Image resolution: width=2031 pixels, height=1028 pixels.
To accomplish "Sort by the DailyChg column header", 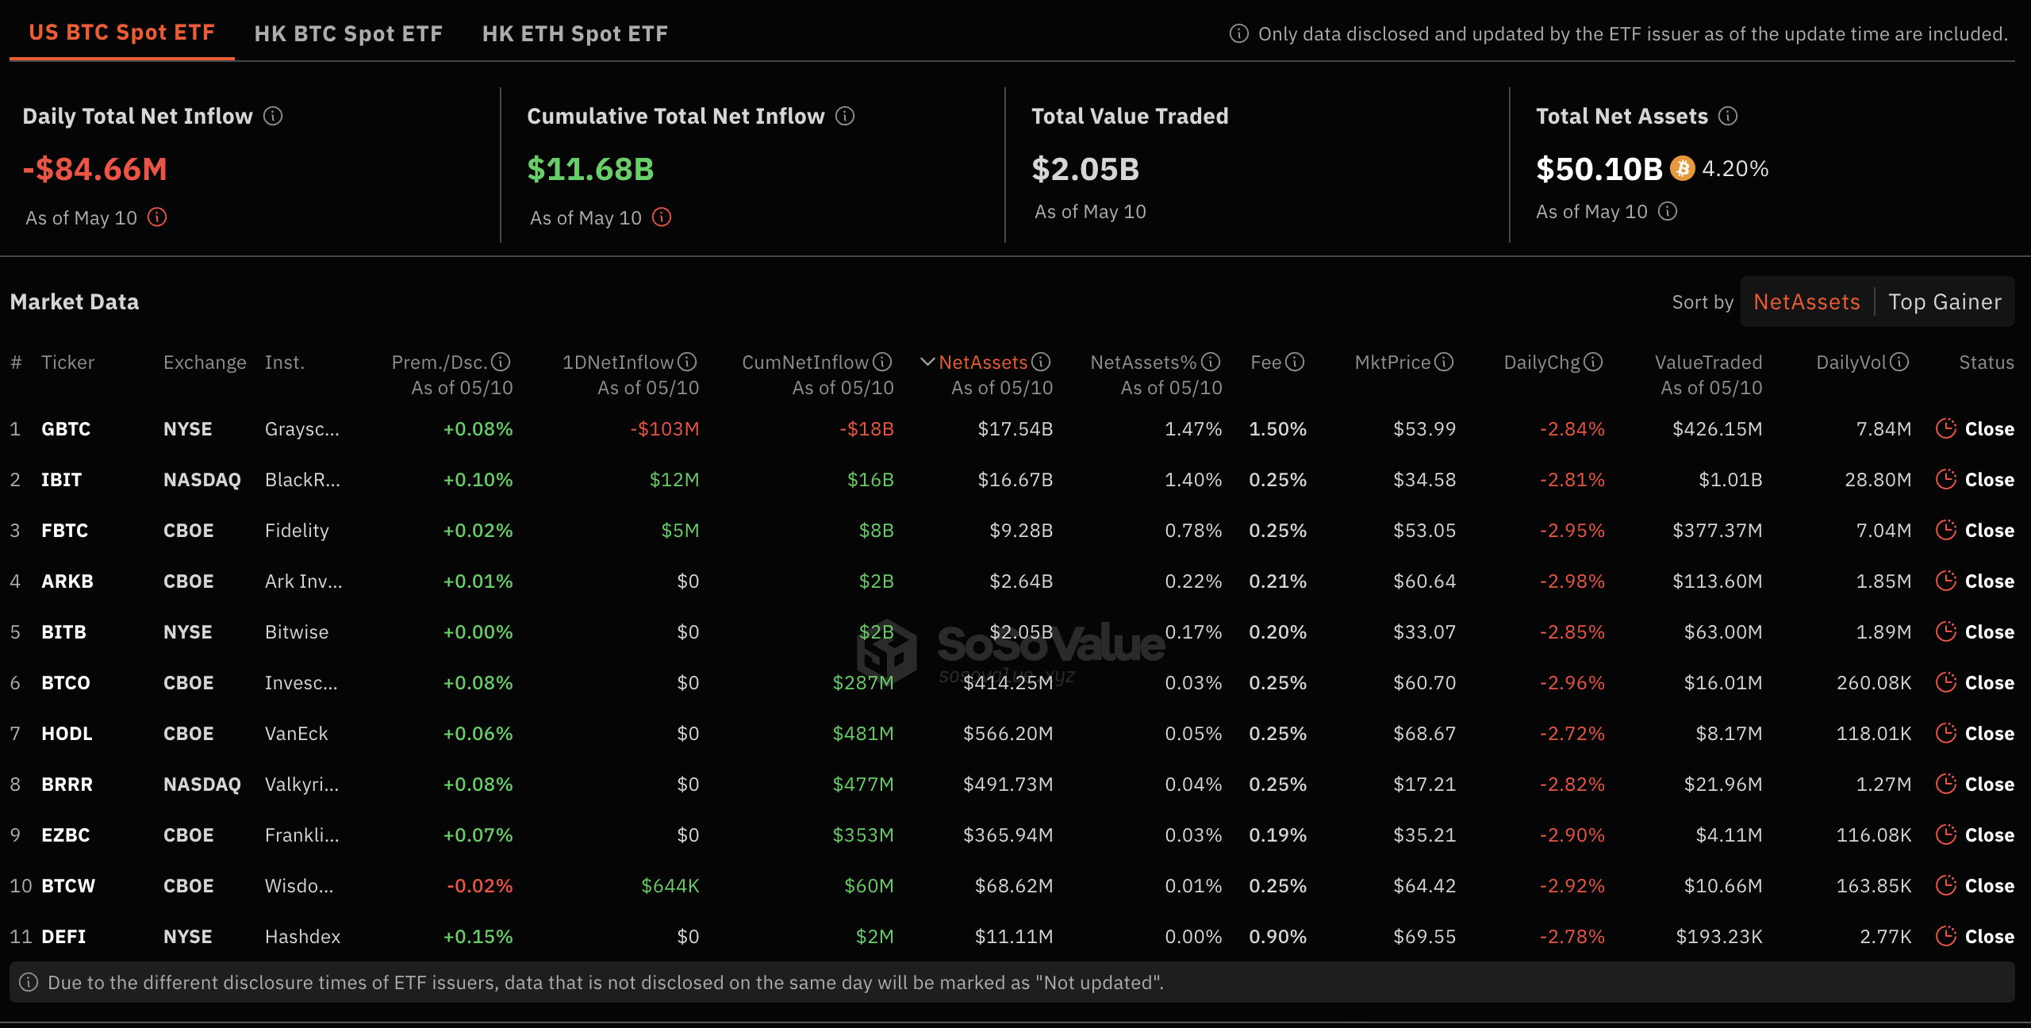I will click(x=1542, y=362).
